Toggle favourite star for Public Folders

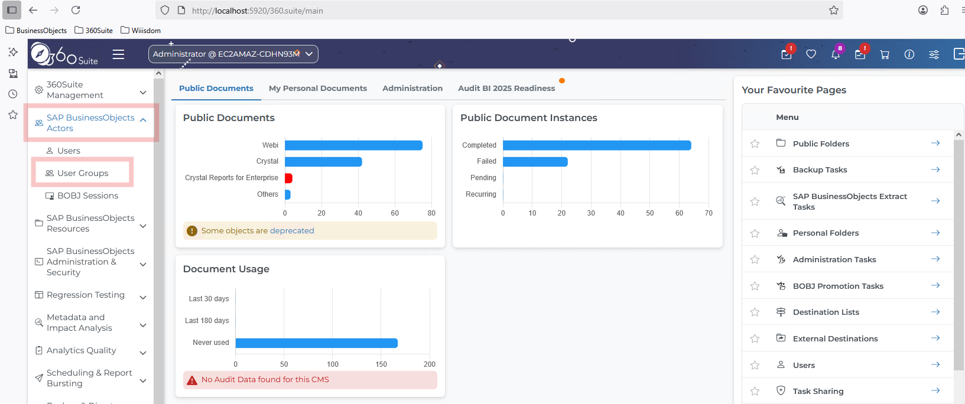click(755, 144)
